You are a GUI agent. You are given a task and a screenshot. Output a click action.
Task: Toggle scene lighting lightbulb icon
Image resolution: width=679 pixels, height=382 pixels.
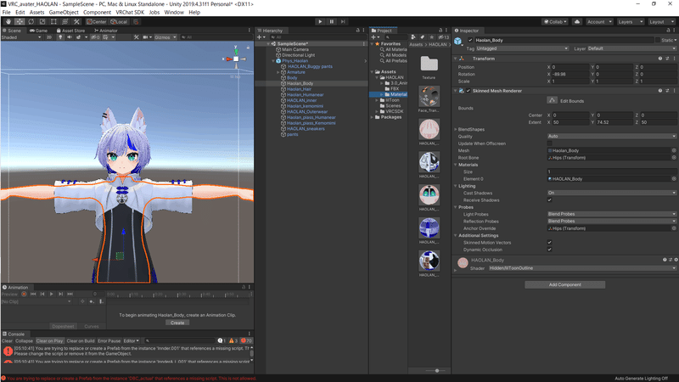(60, 37)
